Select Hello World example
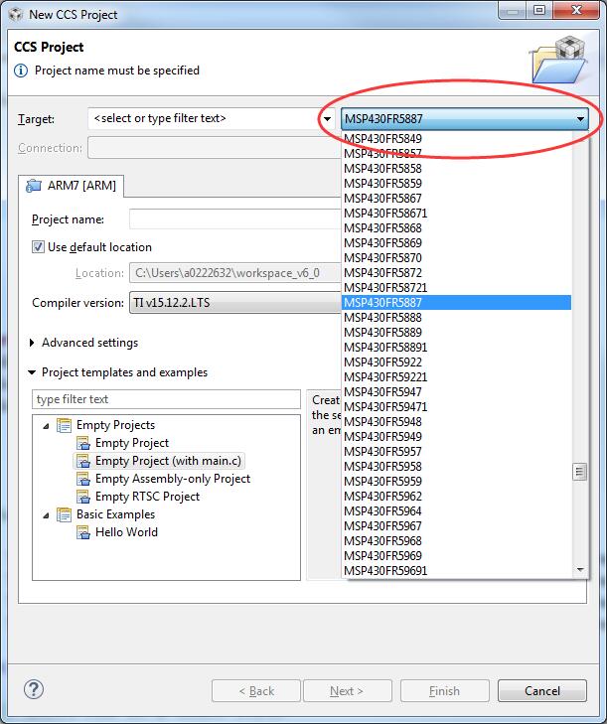Screen dimensions: 607x724 [126, 532]
